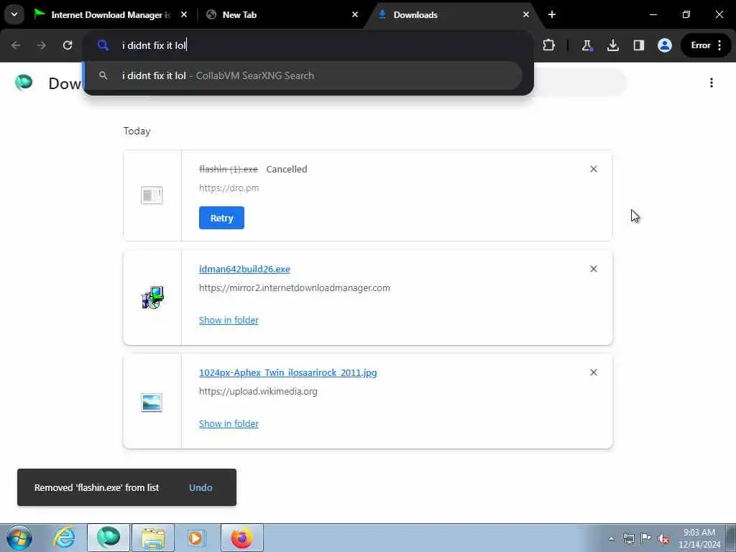The image size is (736, 552).
Task: Open idman642build26.exe file link
Action: pyautogui.click(x=244, y=269)
